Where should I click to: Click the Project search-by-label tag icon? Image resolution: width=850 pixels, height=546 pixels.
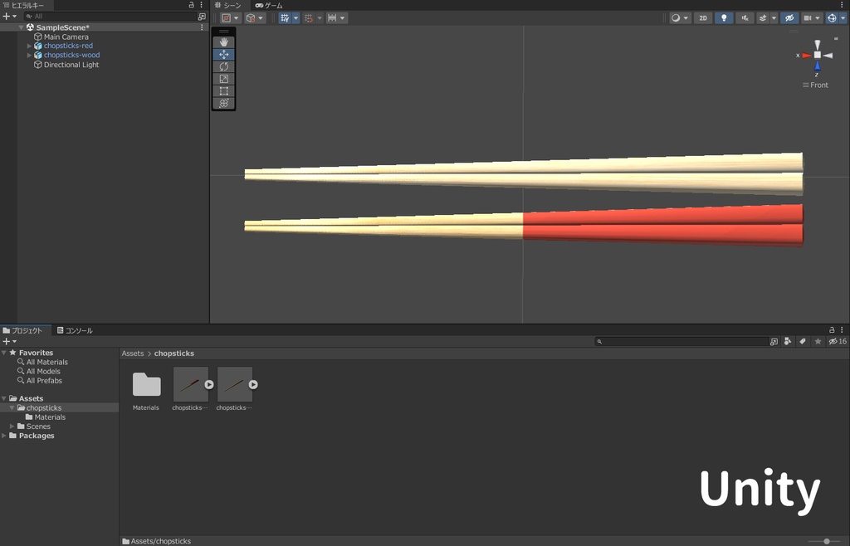pos(803,341)
